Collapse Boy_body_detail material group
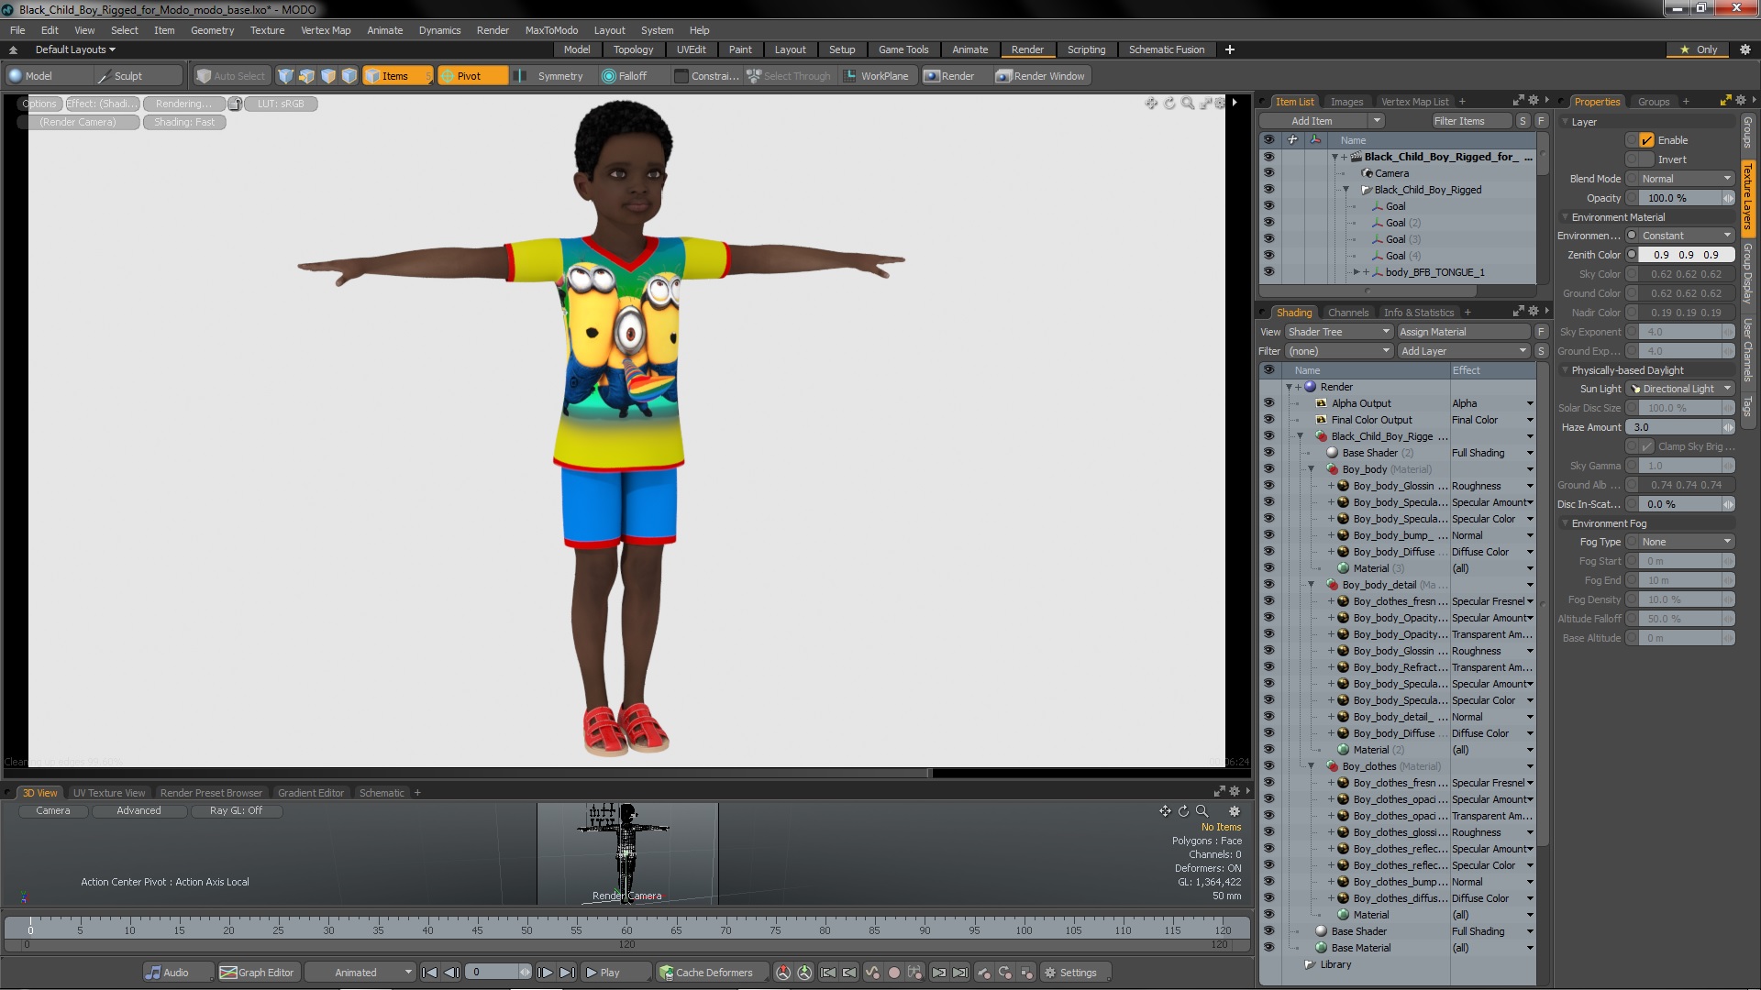Image resolution: width=1761 pixels, height=990 pixels. click(x=1311, y=585)
